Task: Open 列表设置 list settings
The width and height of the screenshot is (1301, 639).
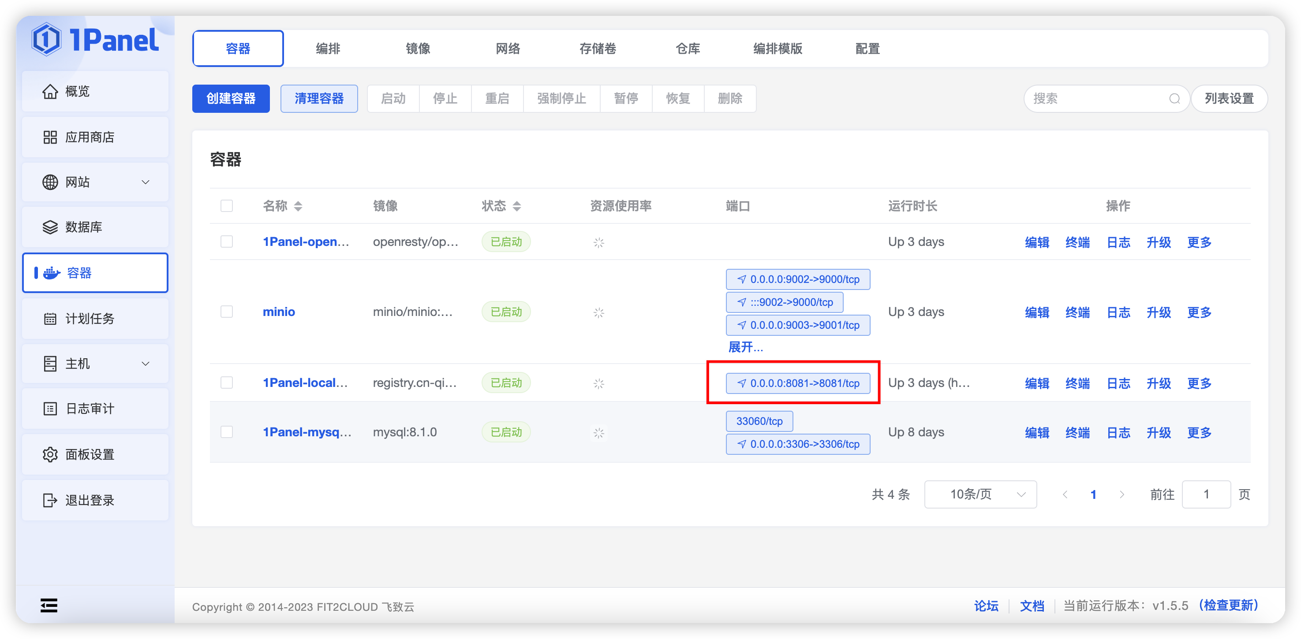Action: (1229, 98)
